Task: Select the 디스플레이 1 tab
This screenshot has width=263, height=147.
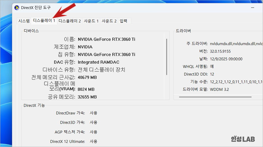Action: tap(44, 21)
